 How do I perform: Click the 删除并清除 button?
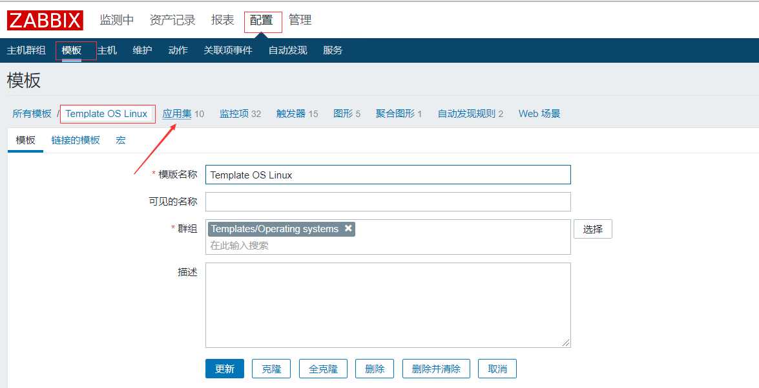pyautogui.click(x=436, y=369)
